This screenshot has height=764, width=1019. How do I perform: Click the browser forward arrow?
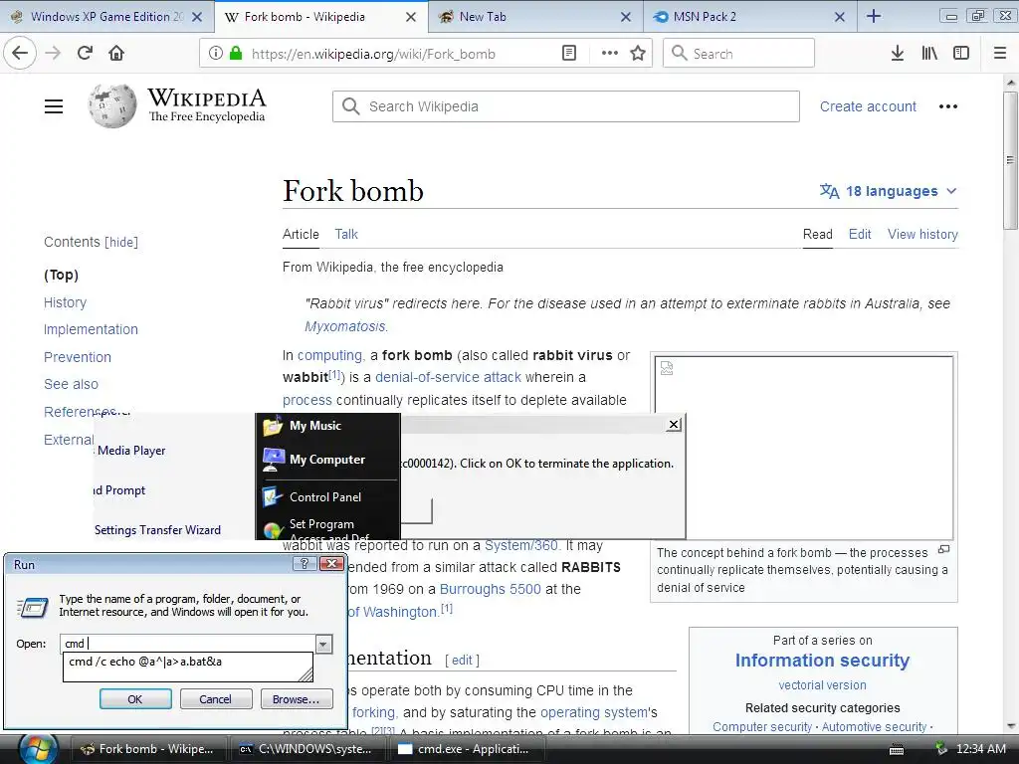54,54
